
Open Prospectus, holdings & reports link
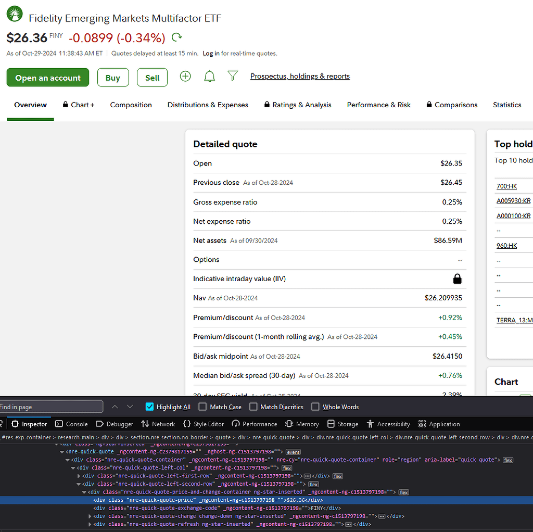click(300, 76)
